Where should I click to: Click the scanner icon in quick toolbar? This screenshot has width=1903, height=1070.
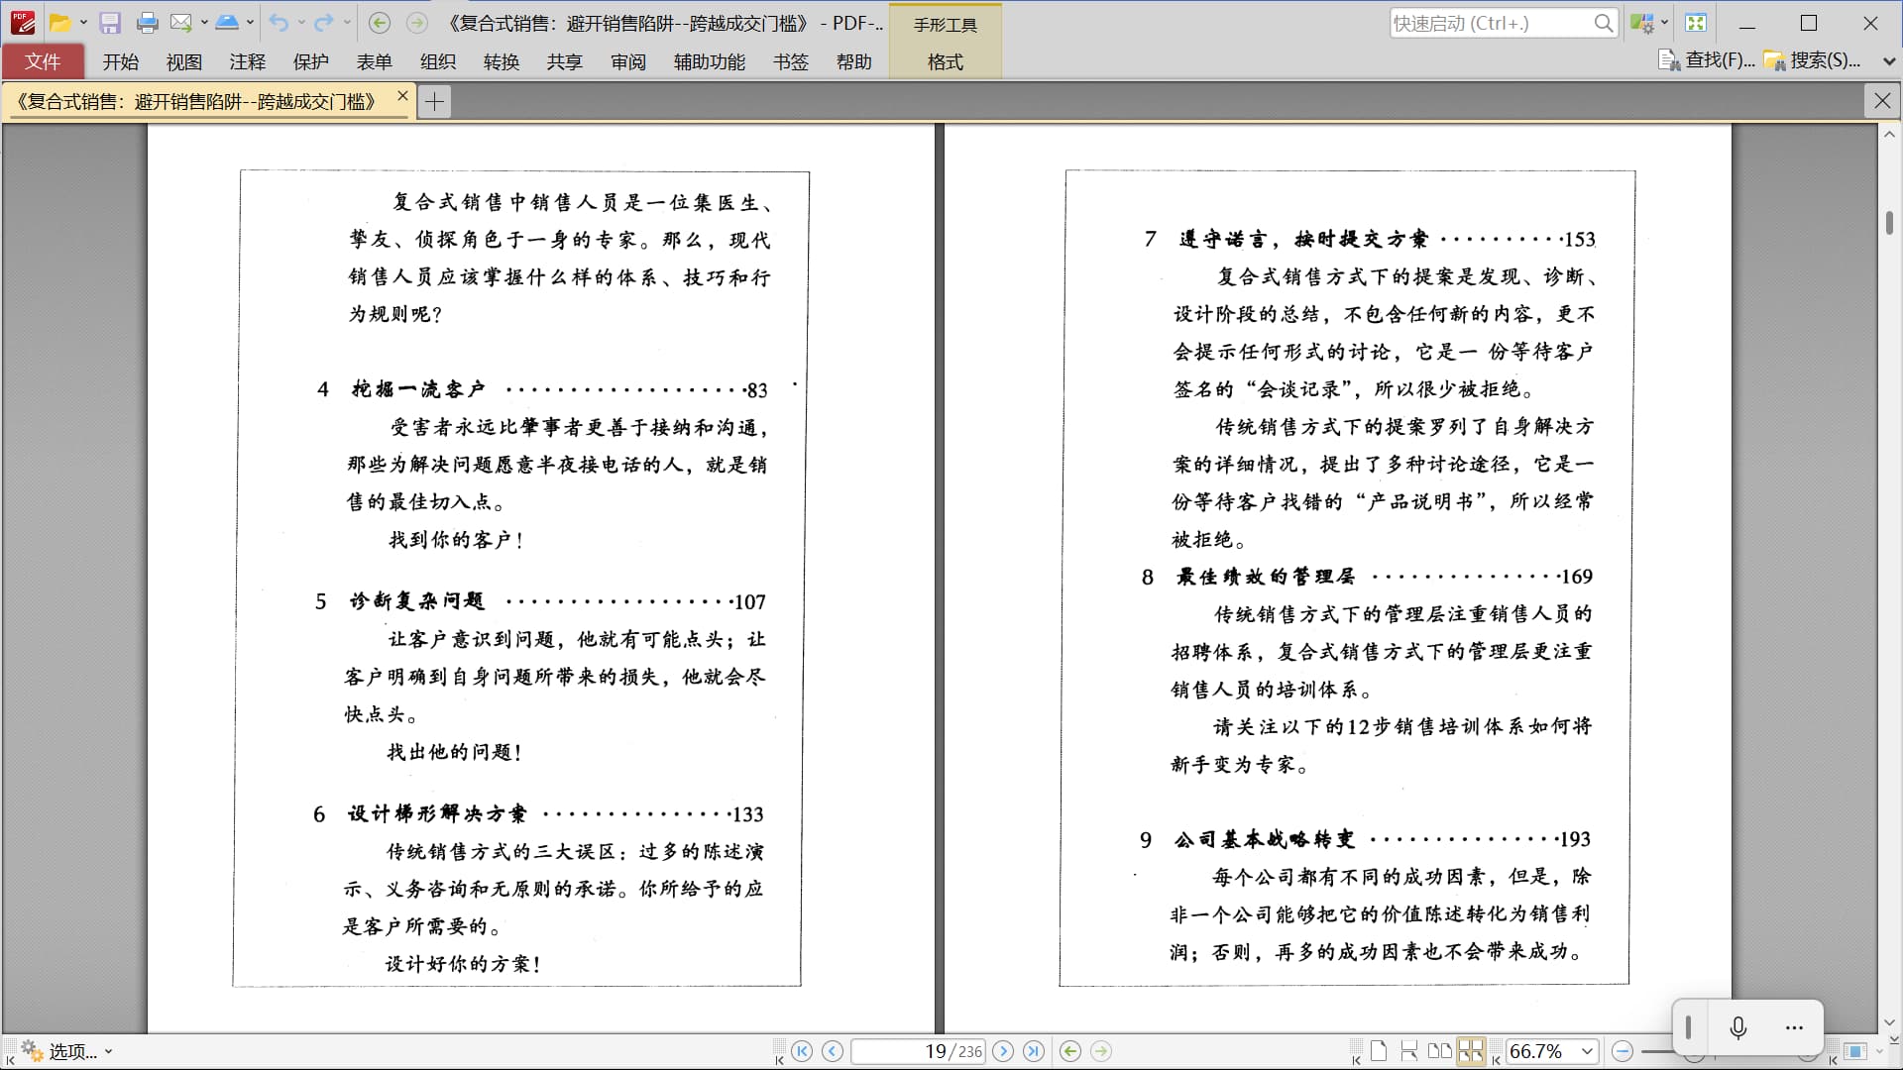(227, 23)
